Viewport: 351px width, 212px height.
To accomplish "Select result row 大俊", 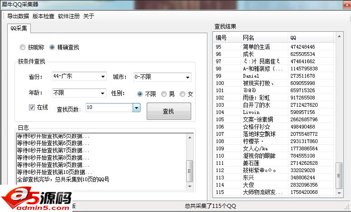I will click(x=274, y=185).
